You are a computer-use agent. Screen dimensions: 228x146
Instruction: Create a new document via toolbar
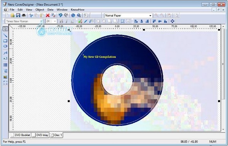click(7, 16)
